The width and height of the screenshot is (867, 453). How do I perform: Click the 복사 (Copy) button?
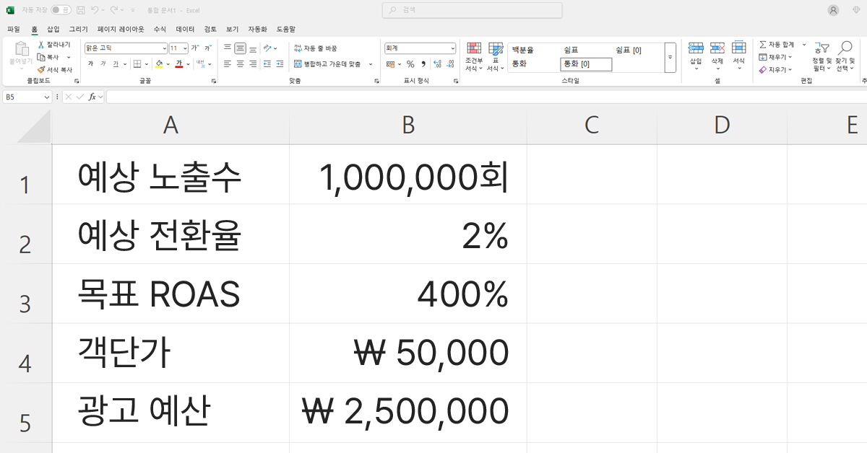pos(49,57)
